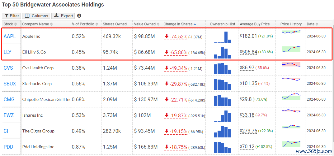The height and width of the screenshot is (156, 334).
Task: Sort by Date column arrows
Action: click(317, 24)
